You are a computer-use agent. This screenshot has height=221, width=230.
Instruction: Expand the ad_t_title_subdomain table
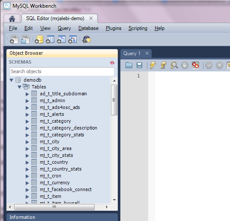pos(27,94)
